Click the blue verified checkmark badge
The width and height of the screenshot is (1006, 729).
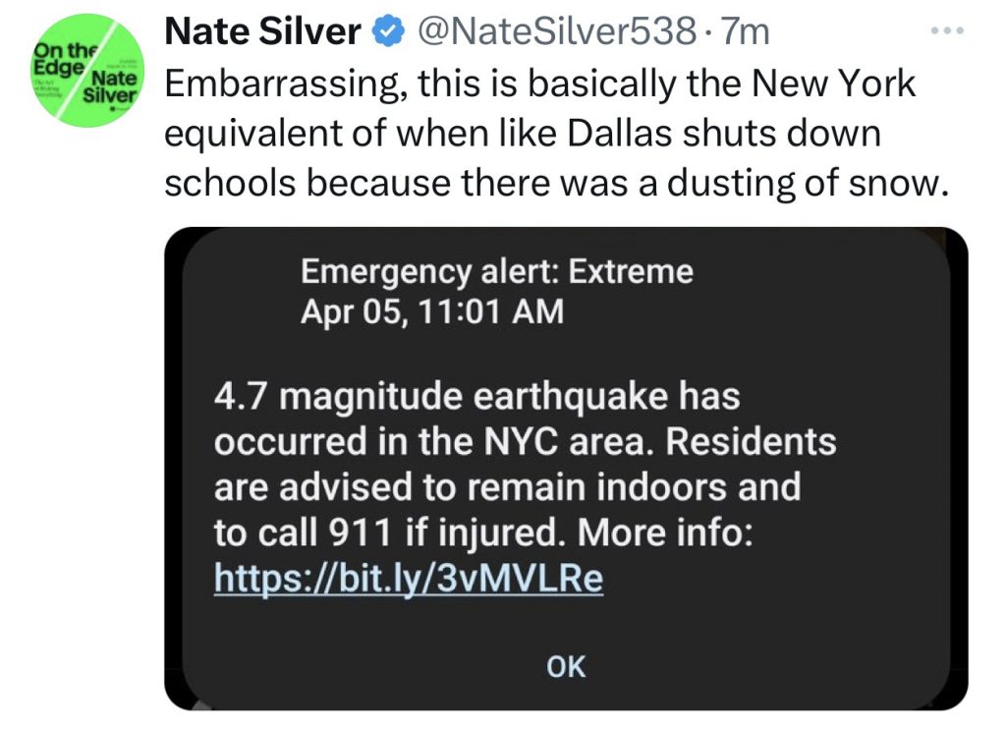(x=390, y=33)
